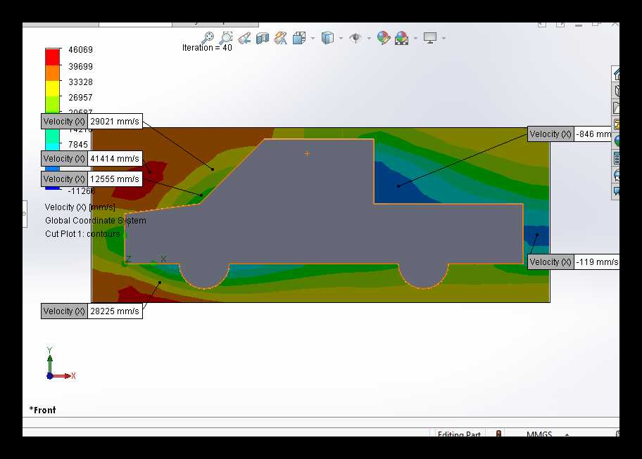Expand the View Orientation dropdown arrow
The width and height of the screenshot is (642, 459).
(x=313, y=39)
